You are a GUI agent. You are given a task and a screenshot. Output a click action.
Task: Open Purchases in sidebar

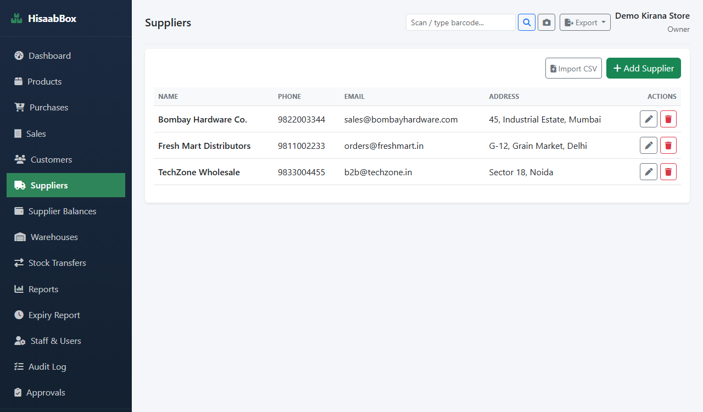click(x=66, y=107)
